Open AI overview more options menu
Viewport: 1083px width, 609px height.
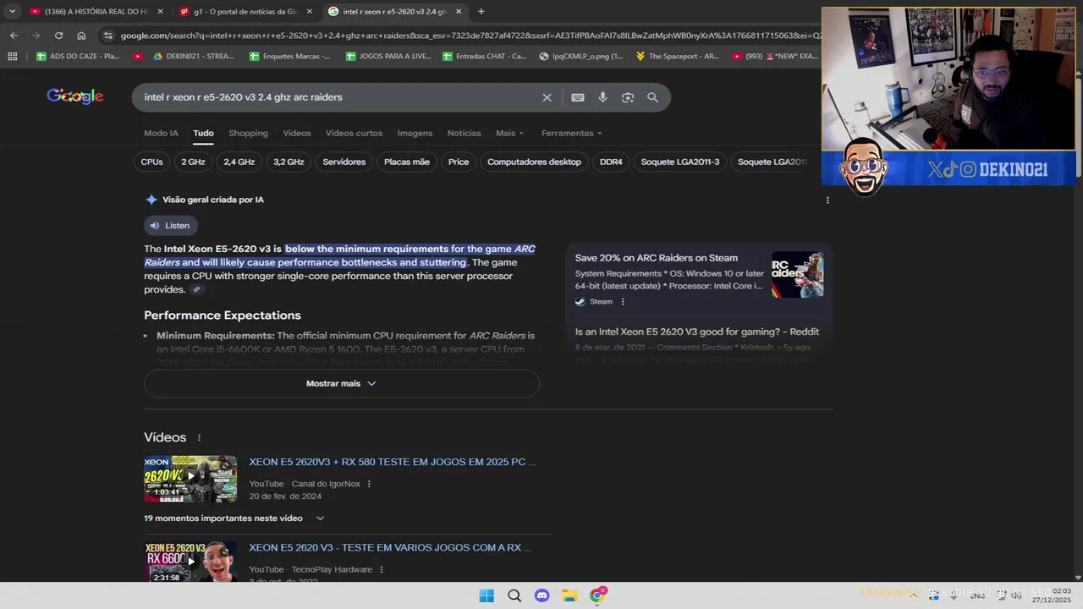coord(827,200)
